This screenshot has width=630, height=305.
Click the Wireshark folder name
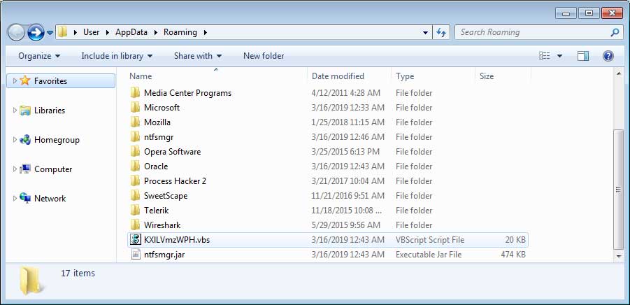(x=162, y=225)
